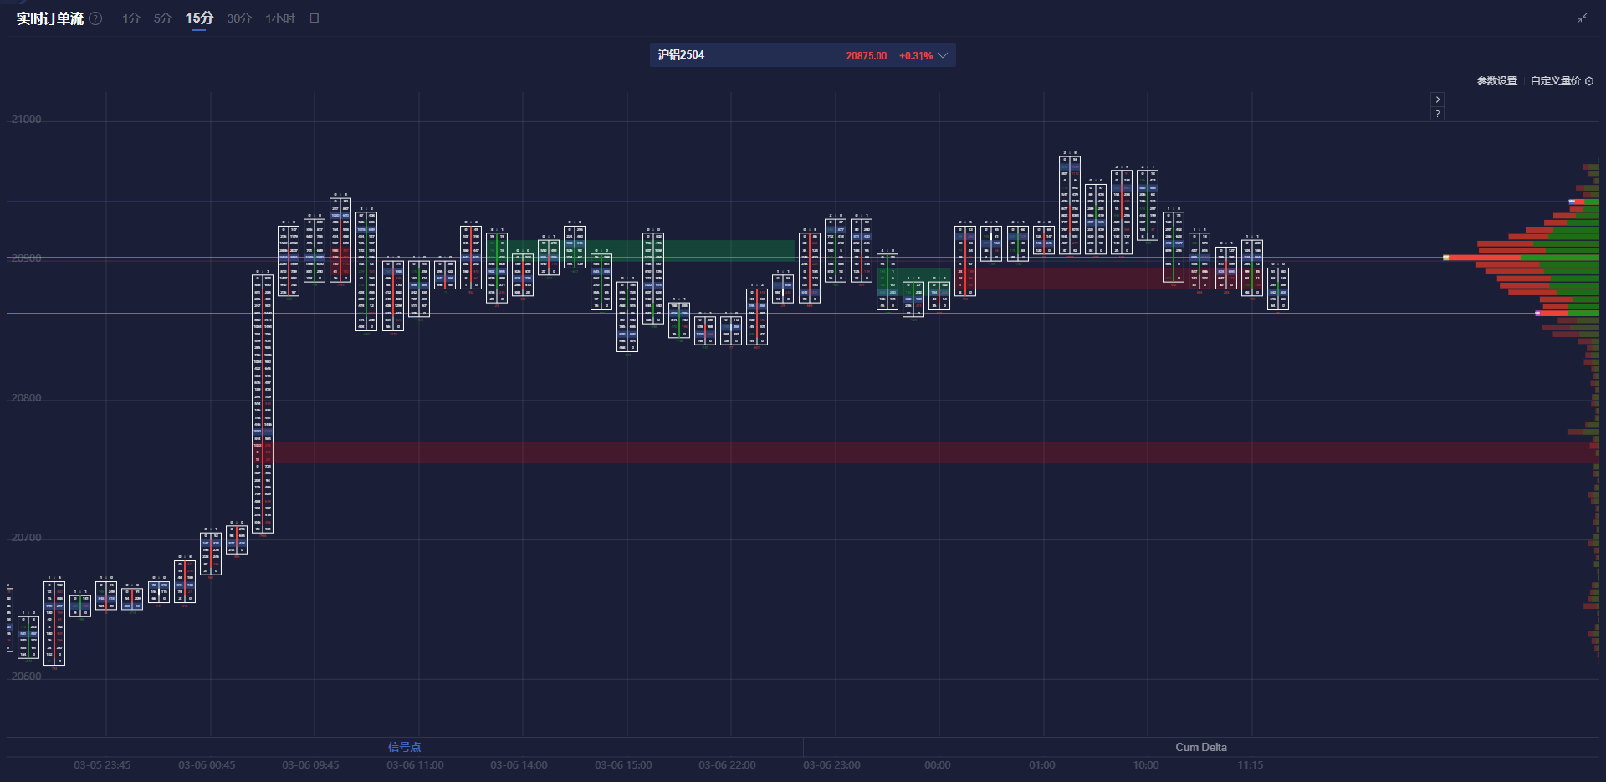
Task: Select the Cum Delta bottom tab
Action: point(1201,747)
